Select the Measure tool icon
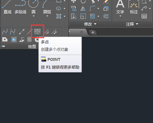Viewport: 153px width, 123px height. (x=54, y=32)
